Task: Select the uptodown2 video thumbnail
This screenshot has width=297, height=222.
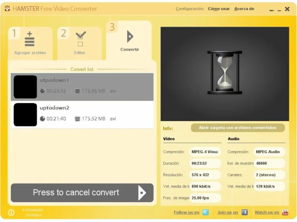Action: coord(25,115)
